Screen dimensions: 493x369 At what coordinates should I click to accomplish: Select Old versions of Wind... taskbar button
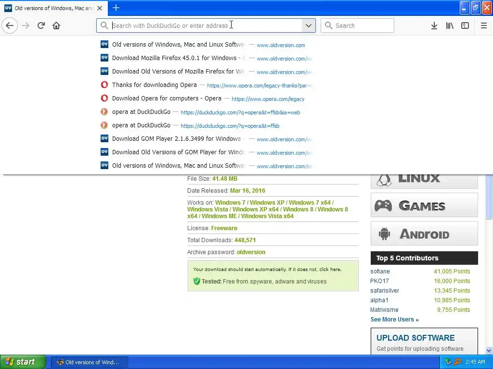click(89, 362)
